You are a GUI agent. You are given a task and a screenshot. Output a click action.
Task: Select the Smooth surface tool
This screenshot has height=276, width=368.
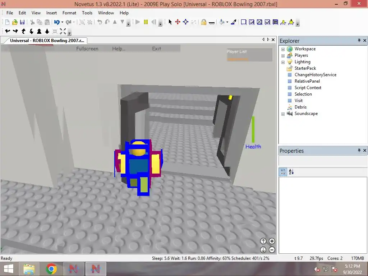pos(244,22)
